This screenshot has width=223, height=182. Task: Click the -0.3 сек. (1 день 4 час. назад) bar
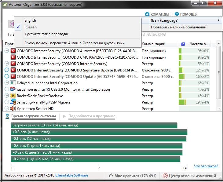coord(97,146)
